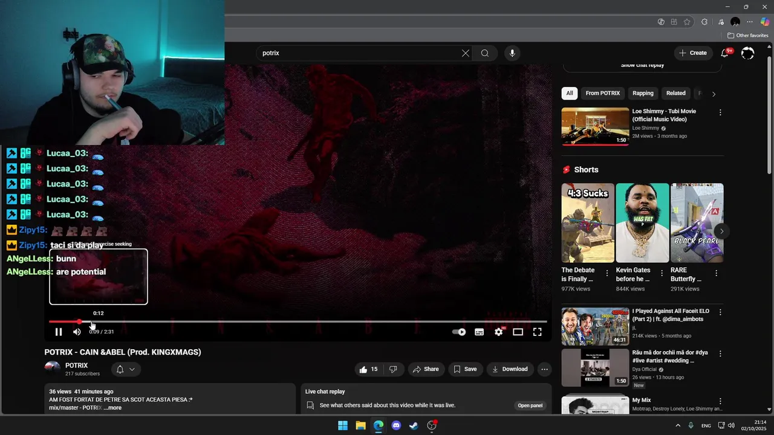
Task: Open Steam from the taskbar
Action: tap(414, 425)
